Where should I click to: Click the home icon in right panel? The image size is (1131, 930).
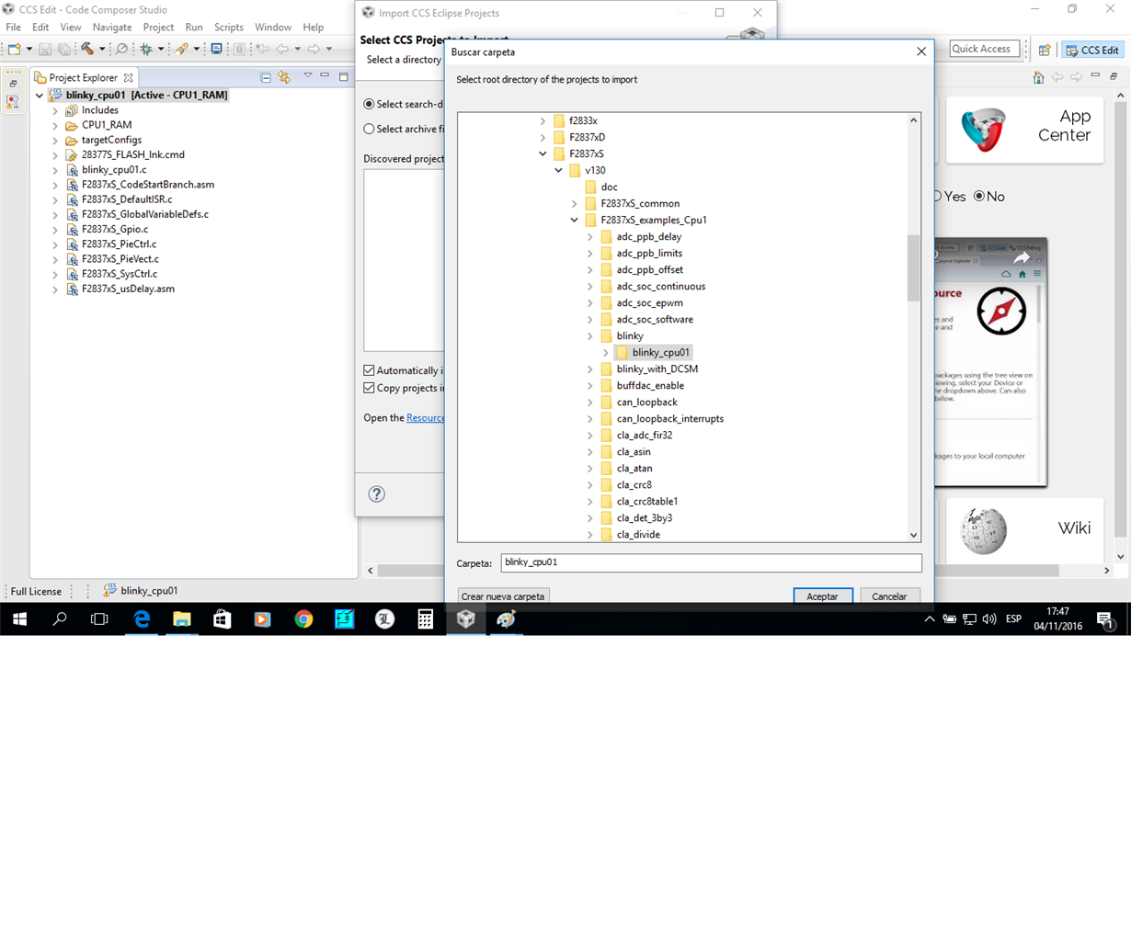[1038, 77]
